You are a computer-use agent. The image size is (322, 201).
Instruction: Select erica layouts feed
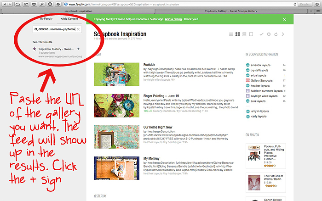[x=259, y=75]
